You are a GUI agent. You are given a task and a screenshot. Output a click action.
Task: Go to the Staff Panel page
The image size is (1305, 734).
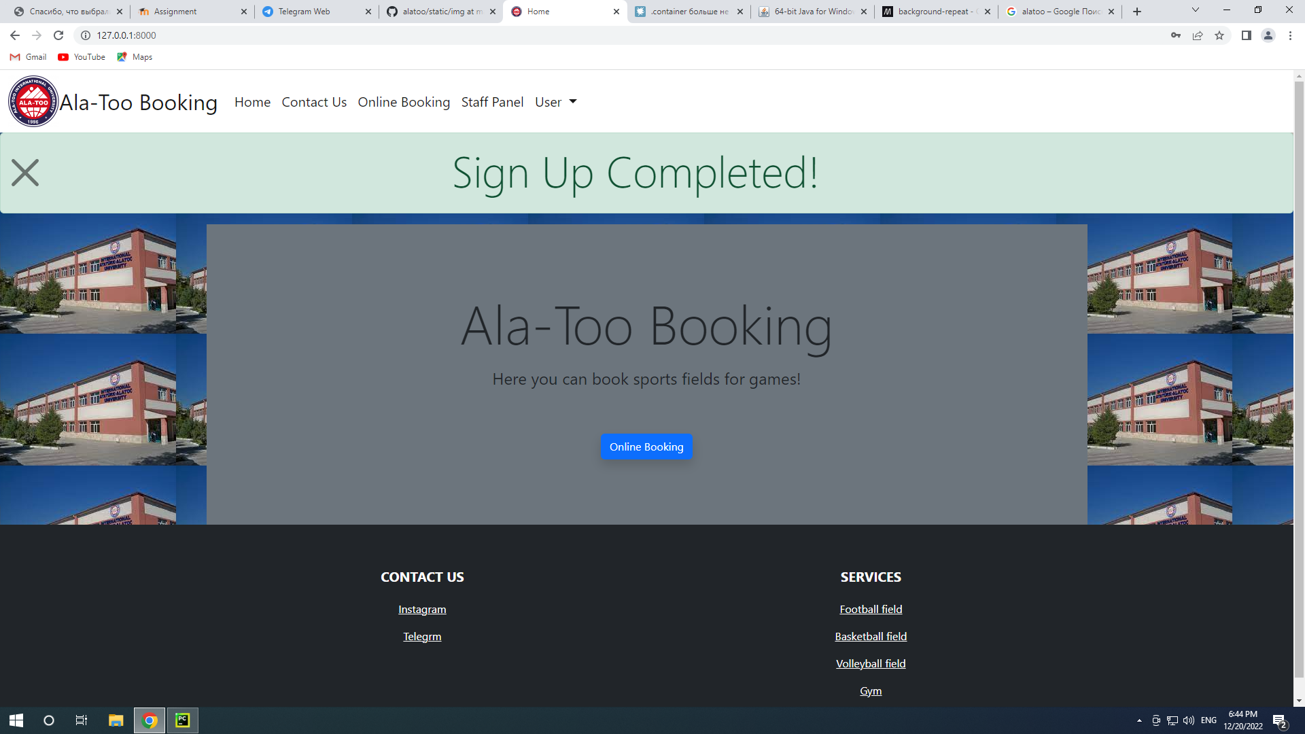point(492,102)
